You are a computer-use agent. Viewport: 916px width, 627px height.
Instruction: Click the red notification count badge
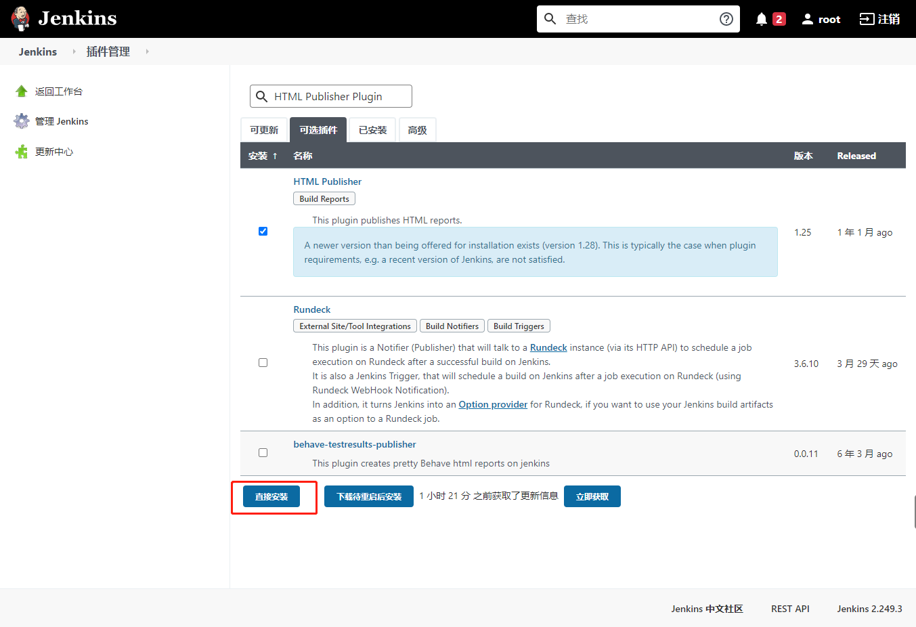coord(779,19)
